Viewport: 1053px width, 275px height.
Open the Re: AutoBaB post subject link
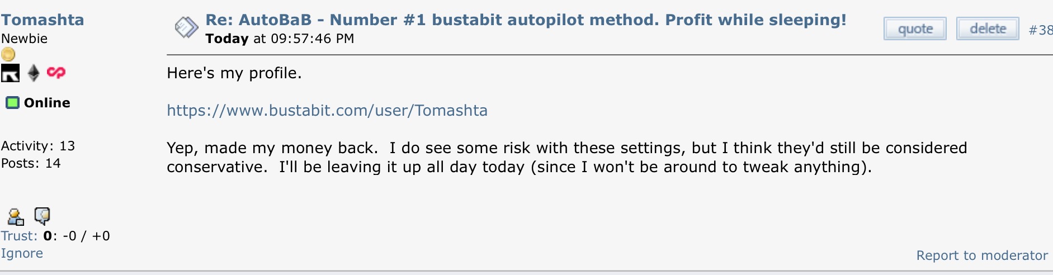click(x=526, y=20)
